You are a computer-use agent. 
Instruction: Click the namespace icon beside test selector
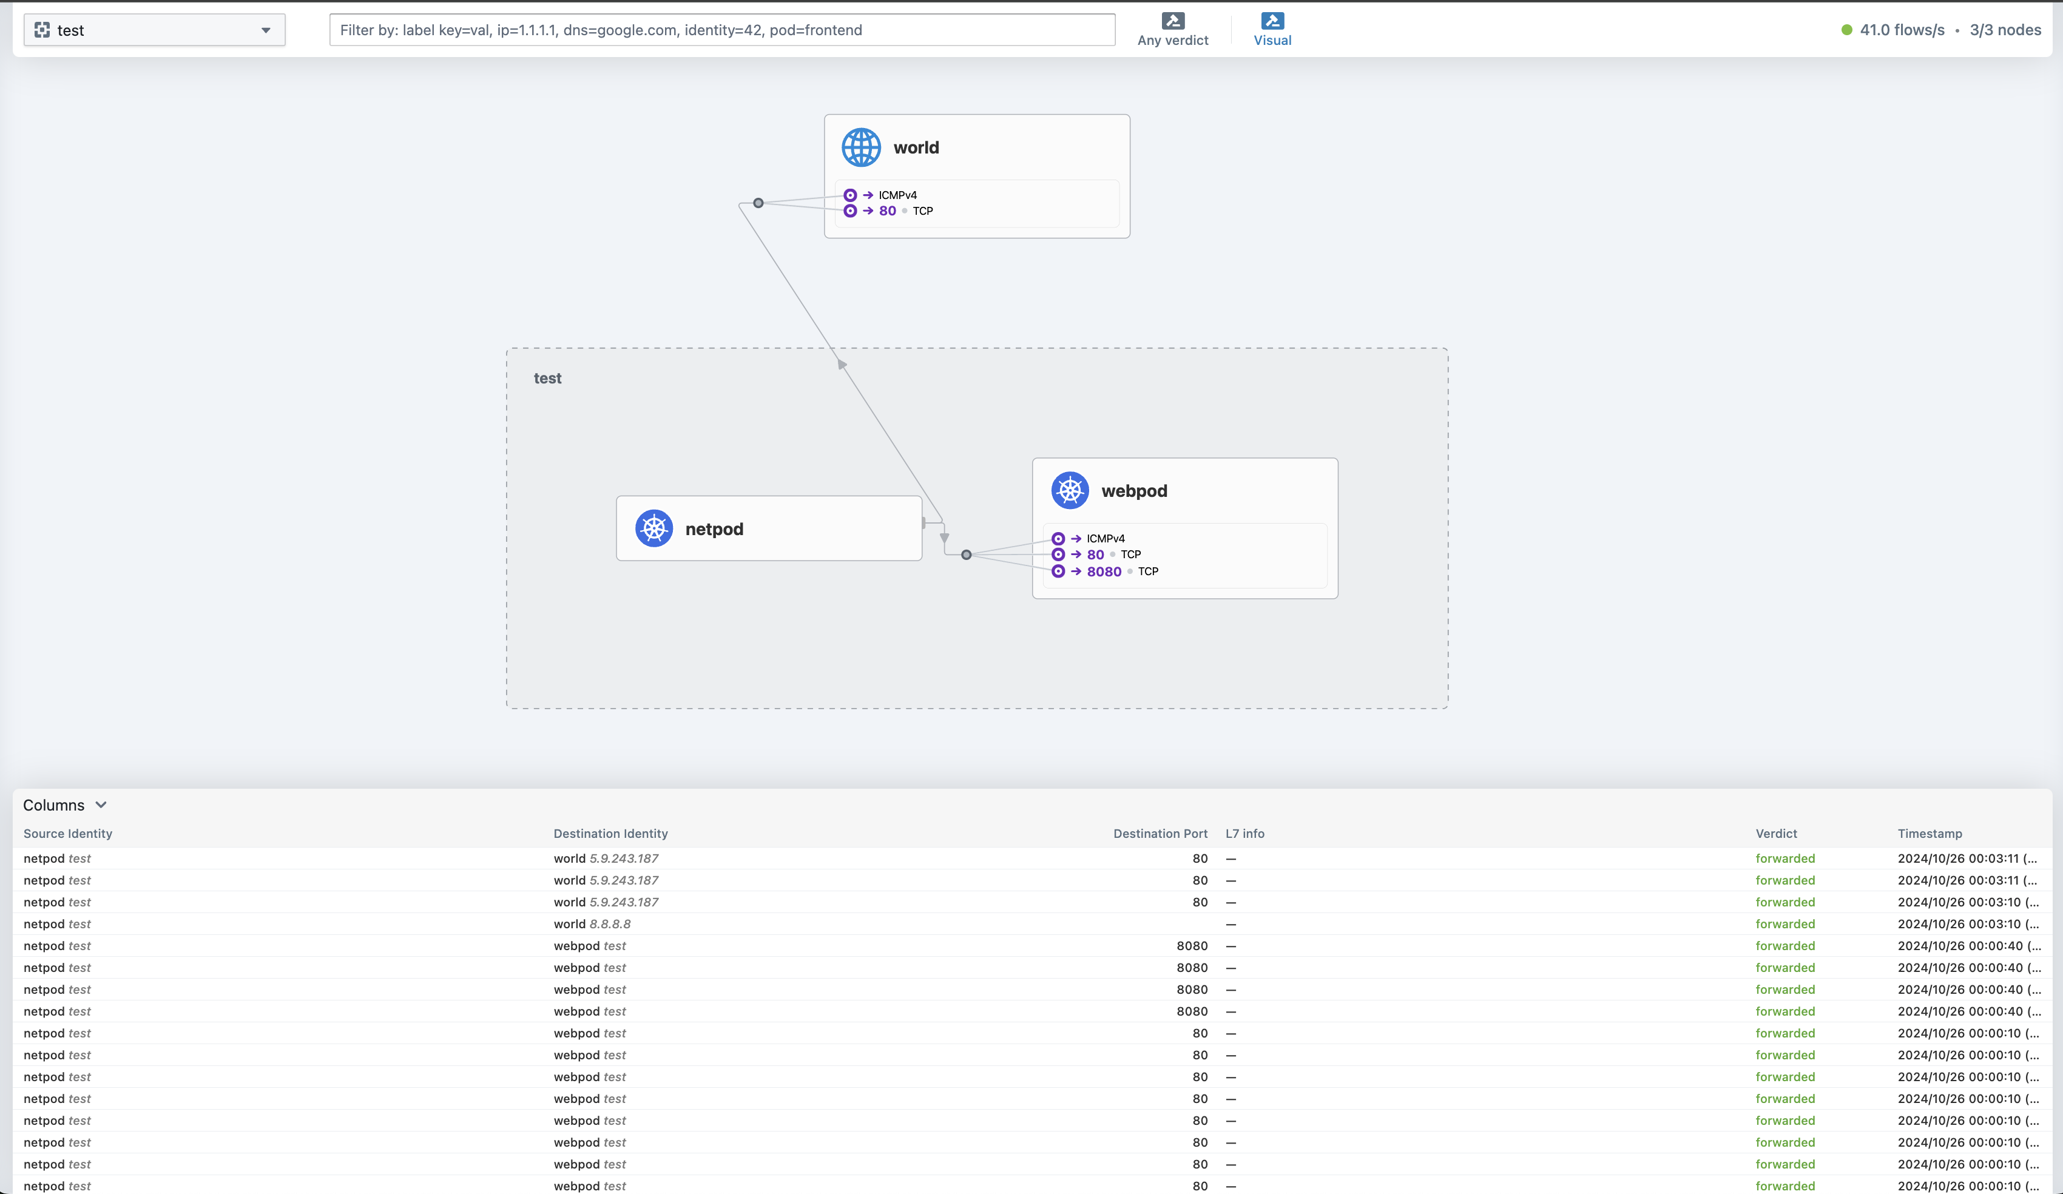pos(42,30)
